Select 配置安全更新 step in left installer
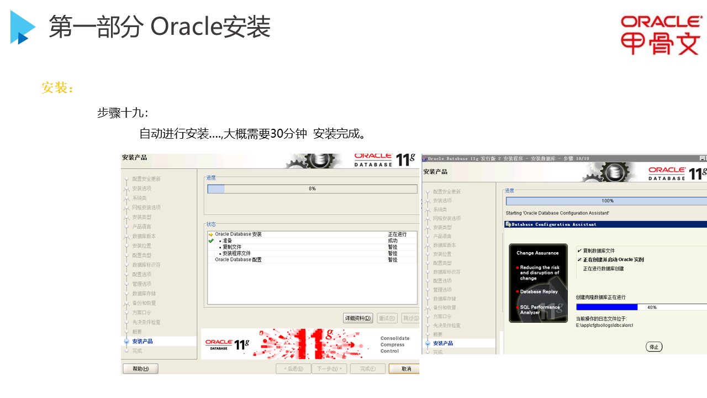 (146, 179)
